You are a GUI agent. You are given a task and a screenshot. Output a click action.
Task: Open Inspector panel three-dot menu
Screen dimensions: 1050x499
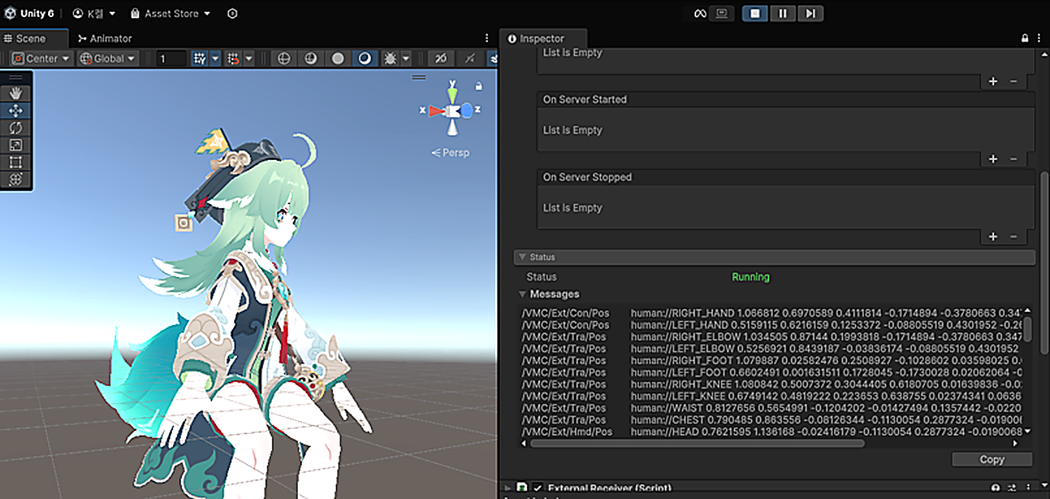click(1039, 38)
